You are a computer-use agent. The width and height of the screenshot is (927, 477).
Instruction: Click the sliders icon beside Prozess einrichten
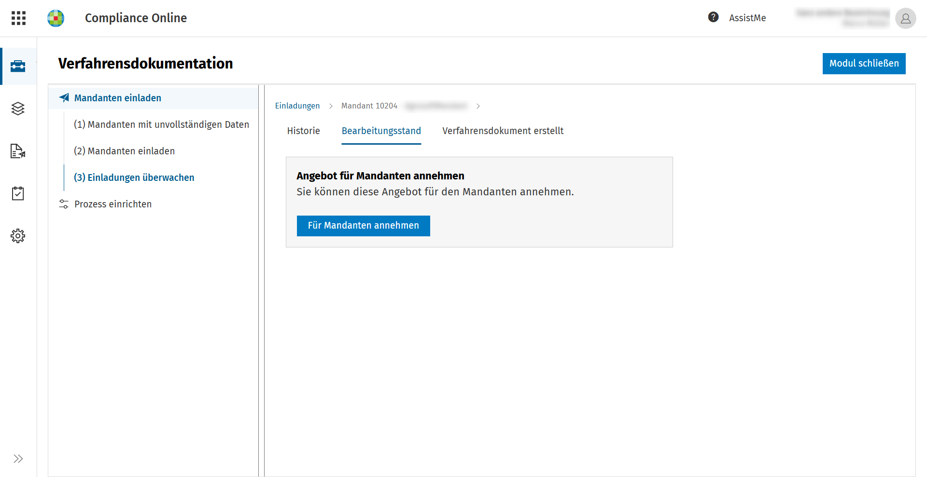click(64, 204)
